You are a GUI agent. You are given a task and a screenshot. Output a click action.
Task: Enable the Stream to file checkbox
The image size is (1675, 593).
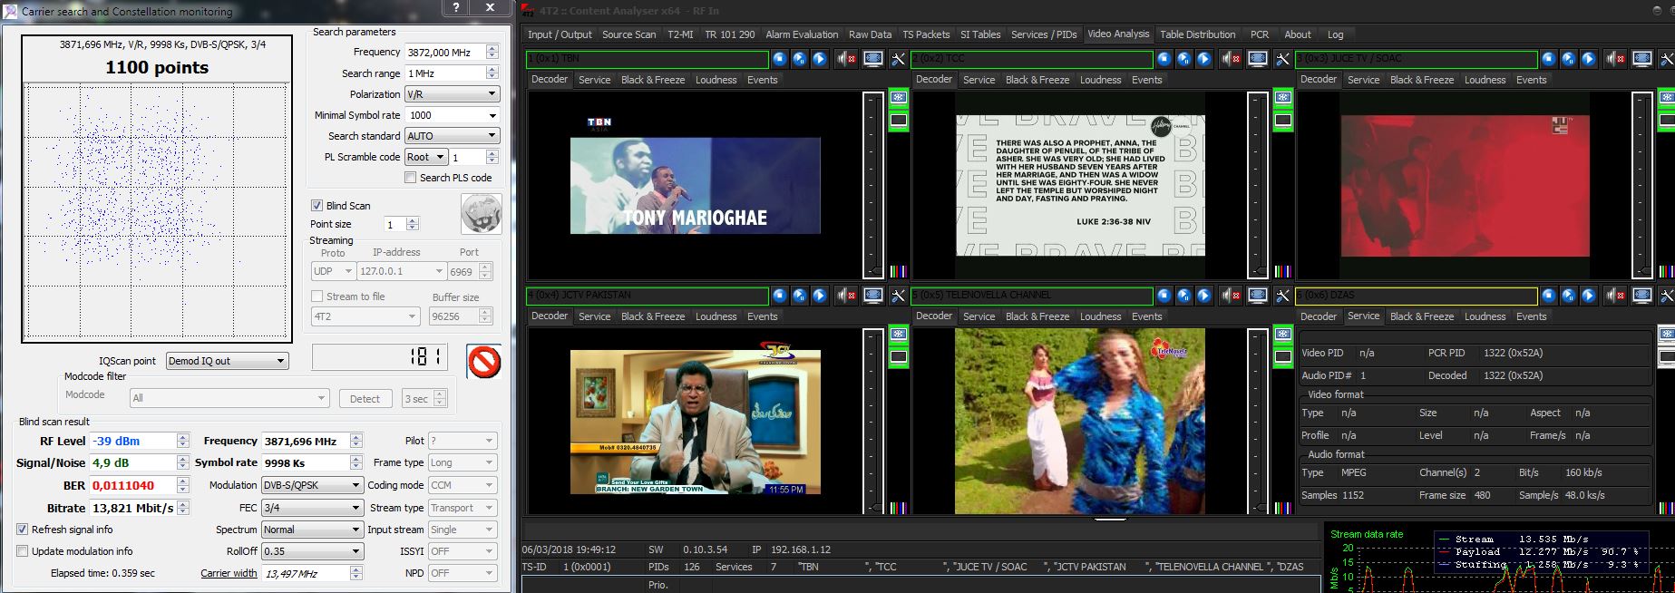click(316, 296)
